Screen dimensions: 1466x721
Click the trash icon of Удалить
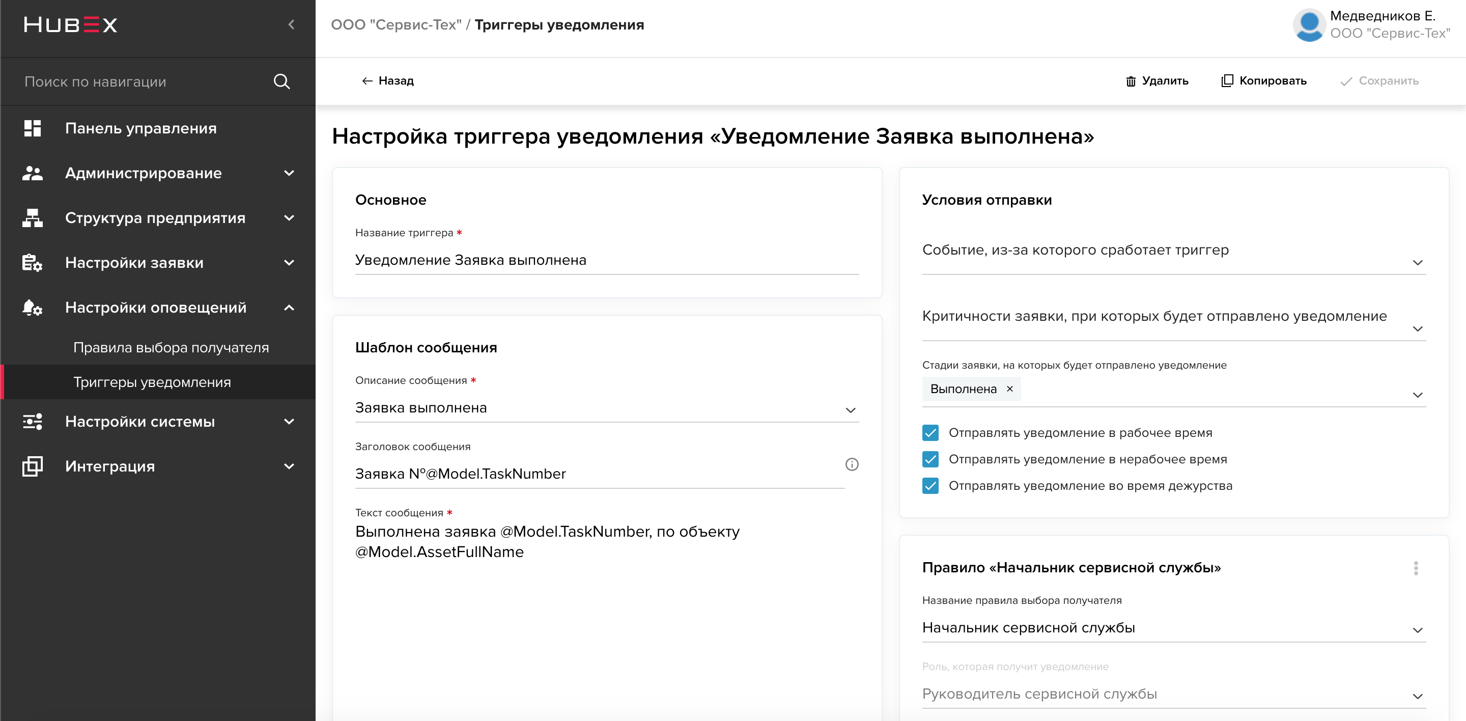(x=1131, y=81)
